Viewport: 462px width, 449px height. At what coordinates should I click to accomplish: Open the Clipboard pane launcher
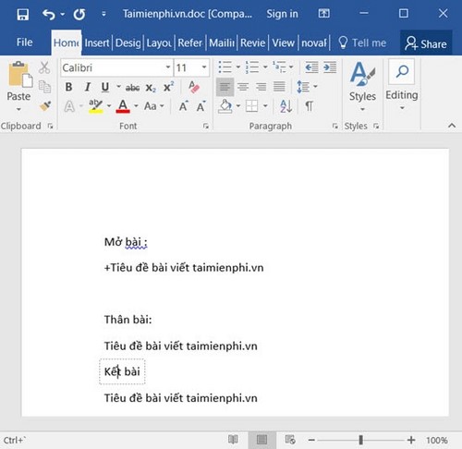pyautogui.click(x=50, y=126)
